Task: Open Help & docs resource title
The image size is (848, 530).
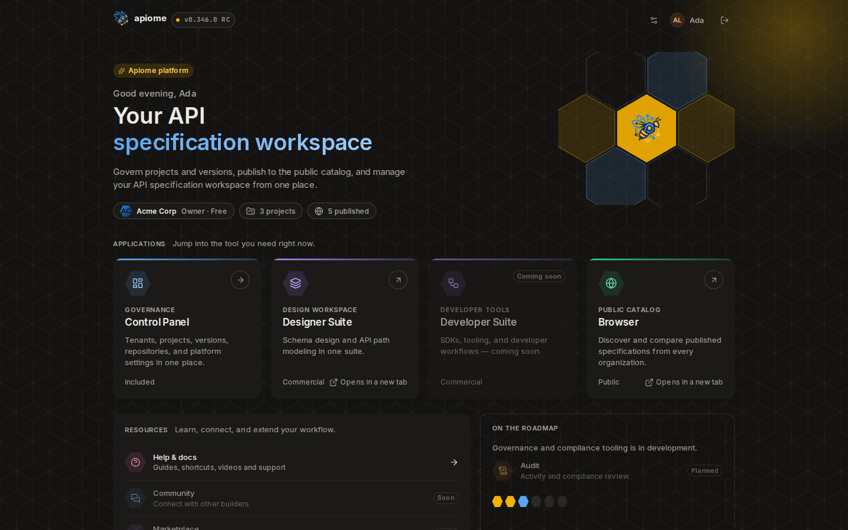Action: tap(175, 458)
